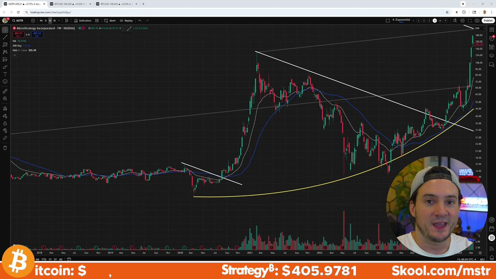
Task: Set the chart range to 1Y
Action: click(x=50, y=259)
